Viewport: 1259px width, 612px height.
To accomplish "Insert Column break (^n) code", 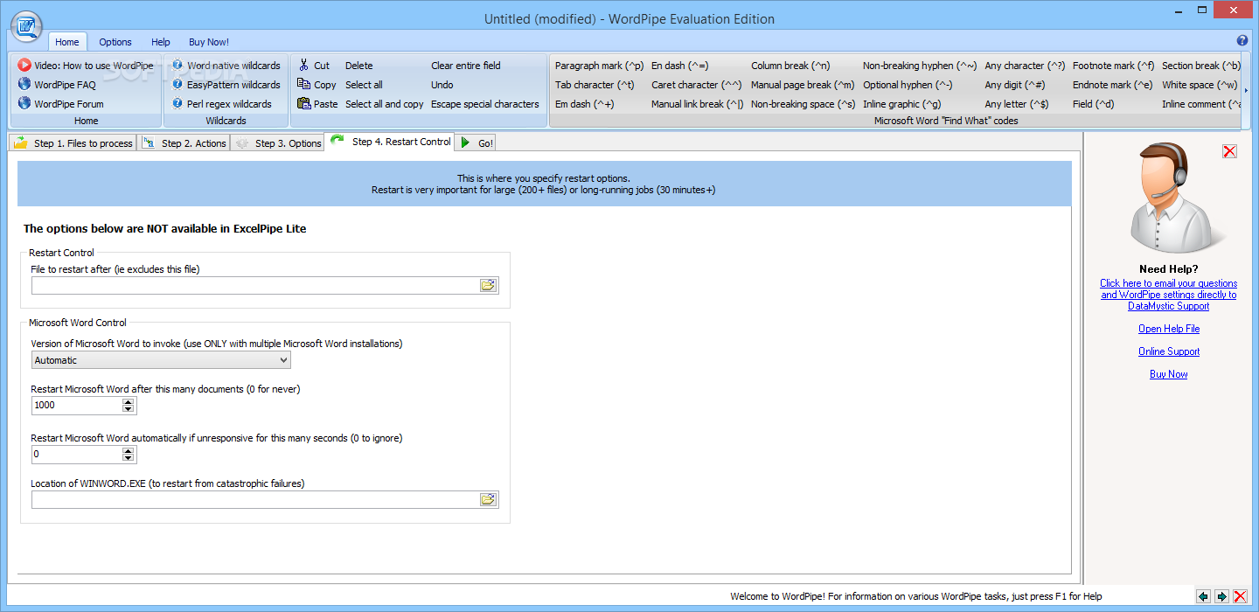I will [x=790, y=66].
